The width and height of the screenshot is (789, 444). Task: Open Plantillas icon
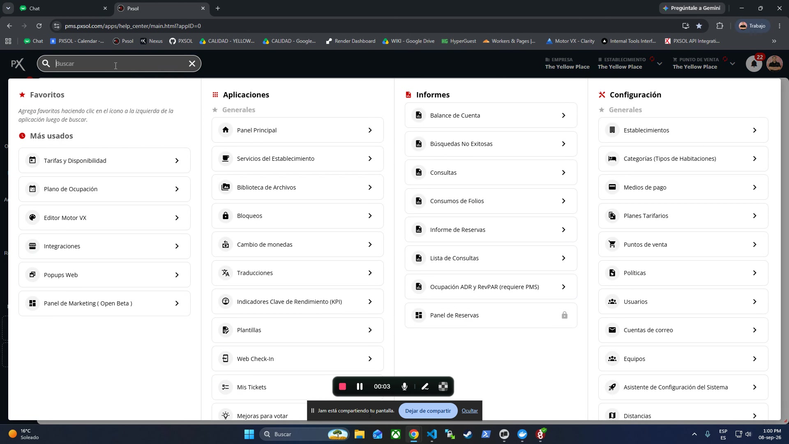[x=226, y=330]
